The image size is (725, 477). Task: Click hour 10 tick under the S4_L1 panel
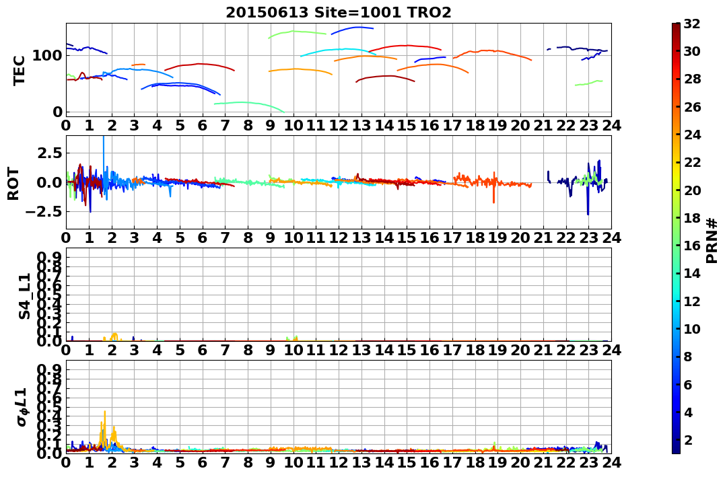click(293, 350)
